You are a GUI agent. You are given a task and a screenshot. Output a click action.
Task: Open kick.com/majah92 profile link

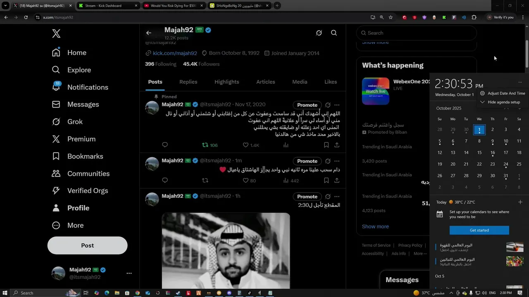point(175,53)
